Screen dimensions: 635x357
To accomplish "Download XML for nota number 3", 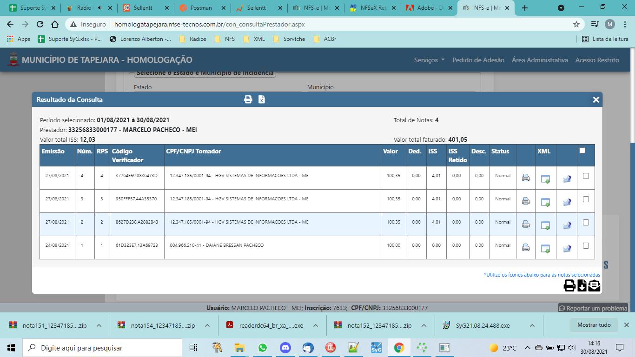I will (x=545, y=202).
